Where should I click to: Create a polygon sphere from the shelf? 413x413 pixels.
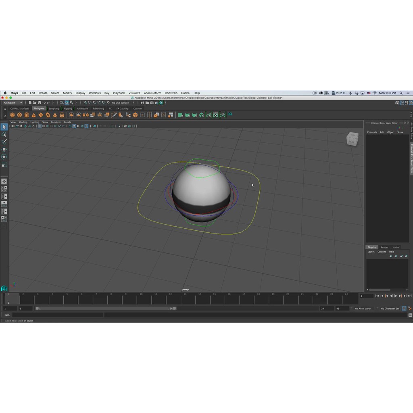pos(12,115)
